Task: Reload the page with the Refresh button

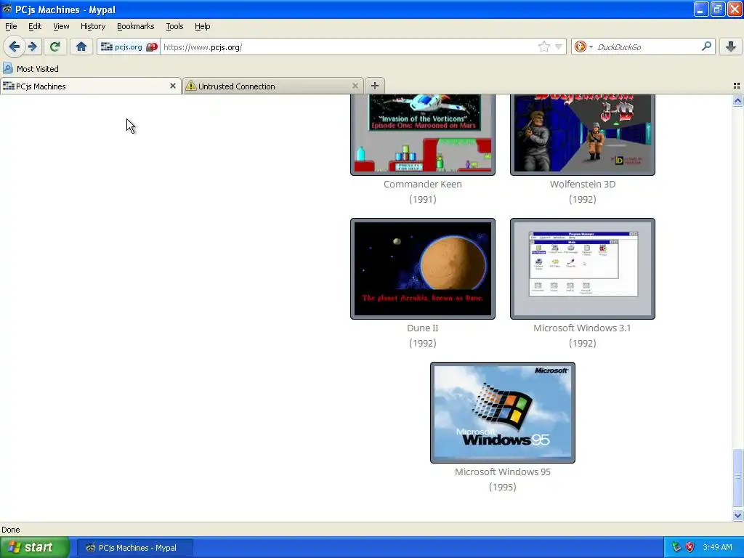Action: pos(54,46)
